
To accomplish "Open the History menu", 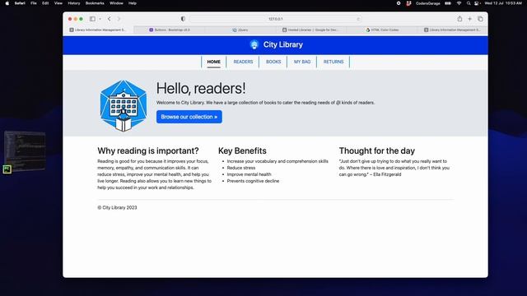I will click(74, 3).
